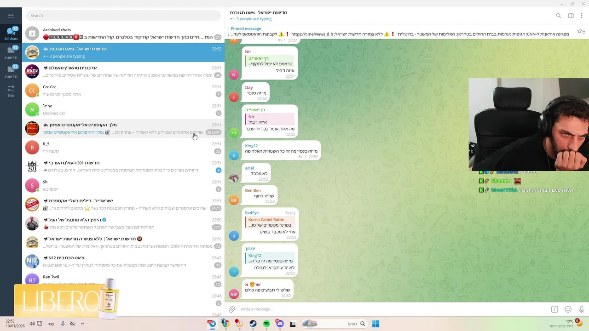Switch the input language עבר indicator
This screenshot has width=589, height=331.
(x=51, y=324)
